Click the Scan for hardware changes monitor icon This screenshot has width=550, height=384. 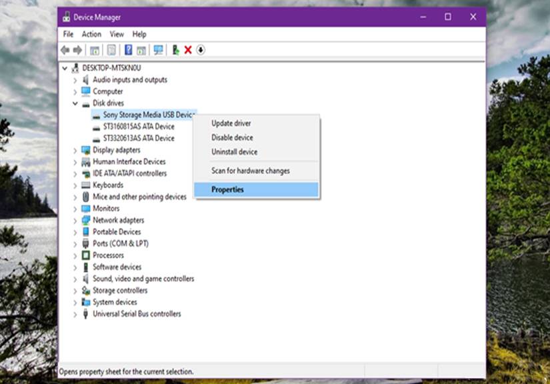pyautogui.click(x=158, y=50)
